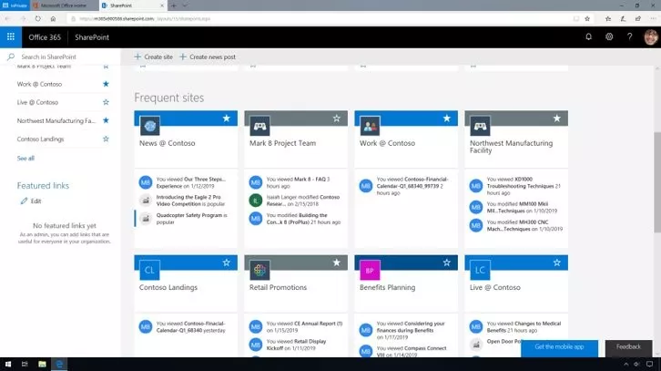Unfollow Work @ Contoso card star
This screenshot has width=661, height=371.
447,119
